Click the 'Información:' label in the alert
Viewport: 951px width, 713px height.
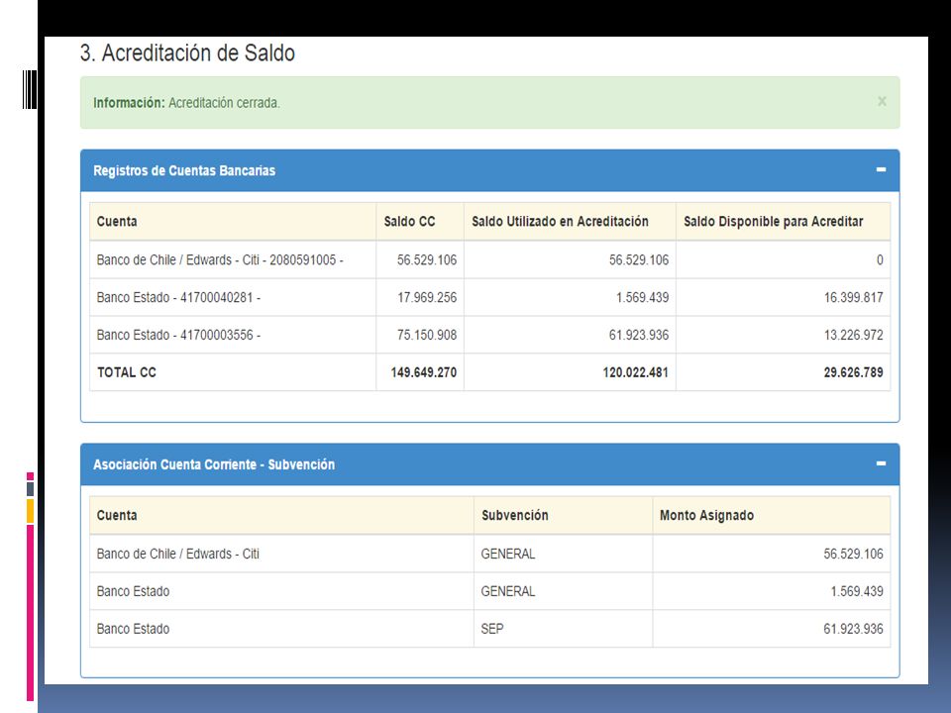tap(129, 102)
